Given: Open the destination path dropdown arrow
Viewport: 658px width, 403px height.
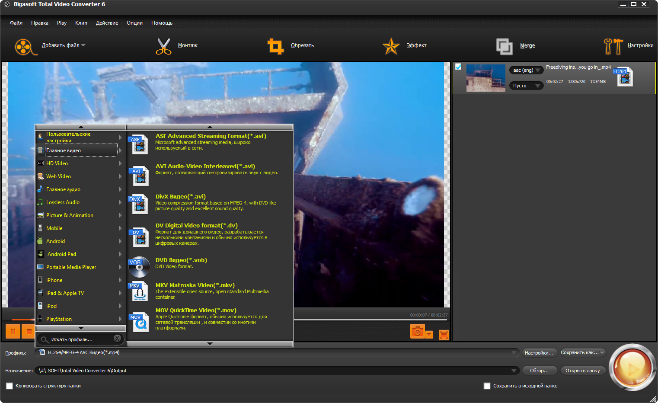Looking at the screenshot, I should (x=514, y=371).
